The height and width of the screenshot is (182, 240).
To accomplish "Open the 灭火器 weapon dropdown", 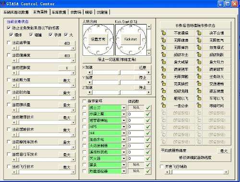I will pyautogui.click(x=124, y=158).
